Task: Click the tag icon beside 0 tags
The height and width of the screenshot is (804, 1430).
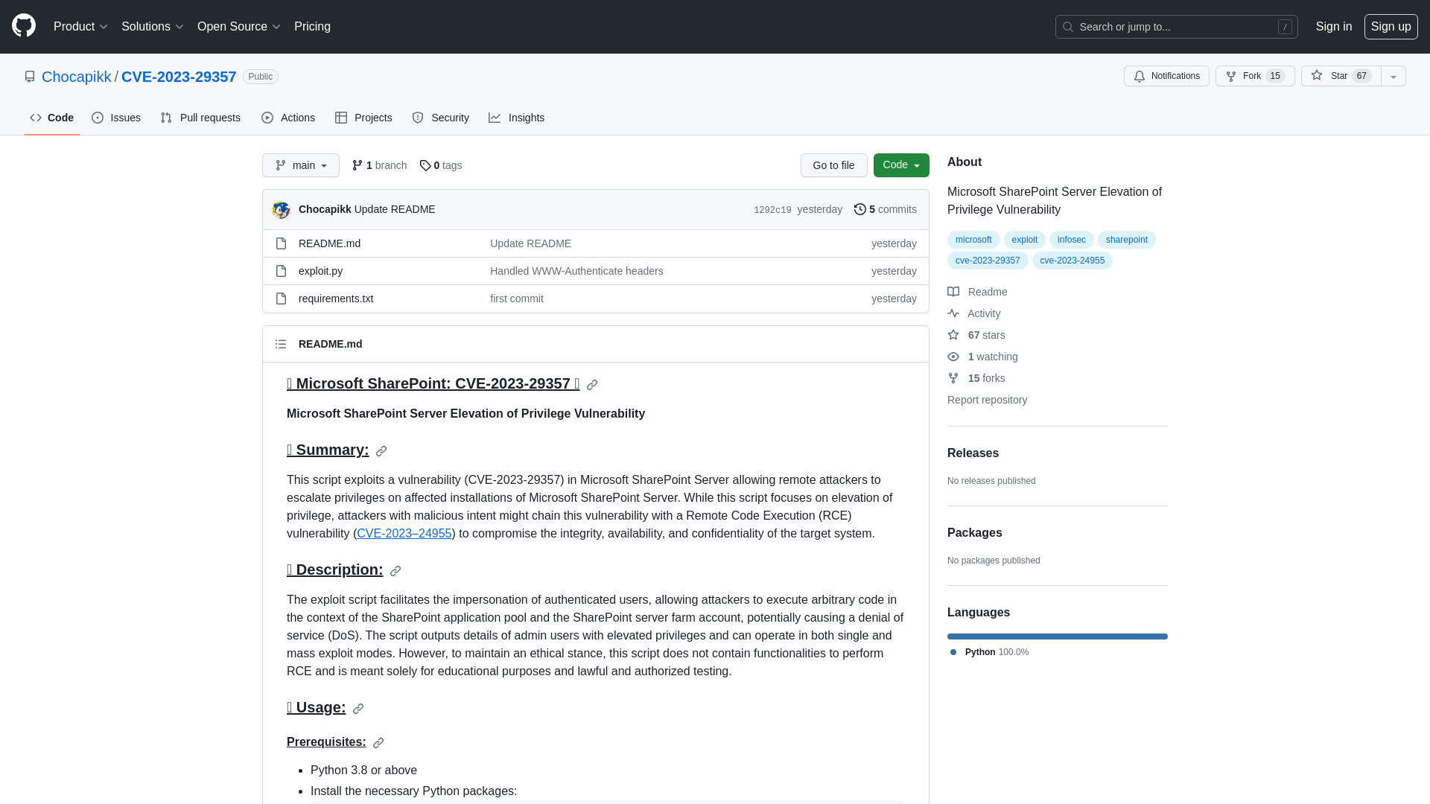Action: click(x=425, y=165)
